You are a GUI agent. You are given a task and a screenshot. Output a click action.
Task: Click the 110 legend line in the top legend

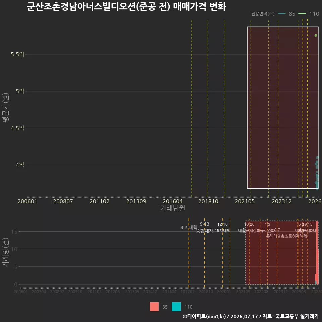[302, 14]
